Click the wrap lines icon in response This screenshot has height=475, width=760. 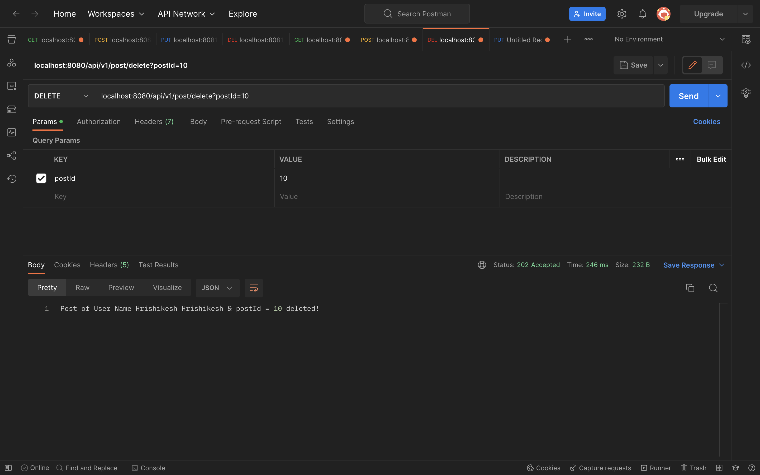[x=253, y=288]
